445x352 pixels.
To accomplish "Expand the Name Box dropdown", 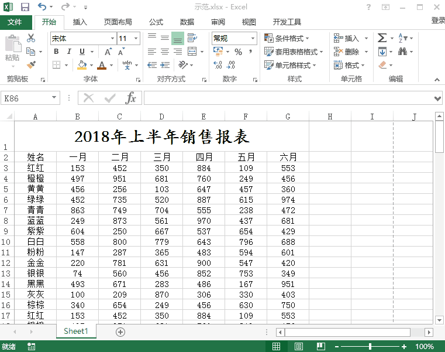I will coord(54,98).
